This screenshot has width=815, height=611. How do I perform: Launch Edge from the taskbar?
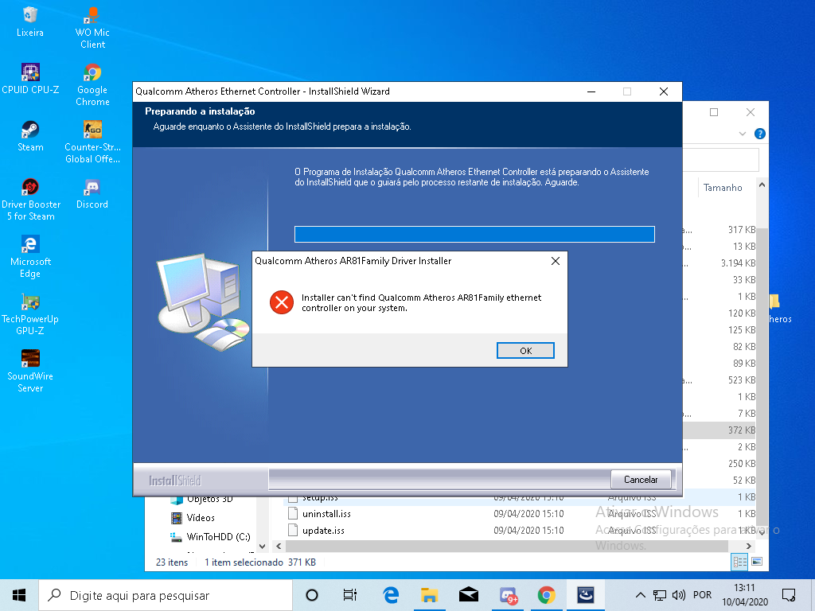[390, 595]
